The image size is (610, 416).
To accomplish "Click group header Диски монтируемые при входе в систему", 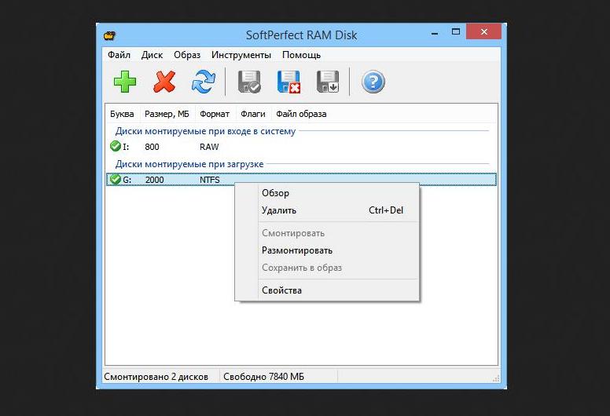I will tap(205, 131).
